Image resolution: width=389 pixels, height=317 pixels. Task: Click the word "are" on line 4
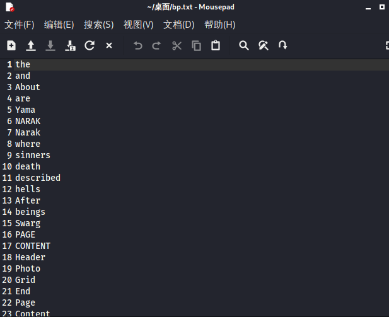(x=23, y=98)
